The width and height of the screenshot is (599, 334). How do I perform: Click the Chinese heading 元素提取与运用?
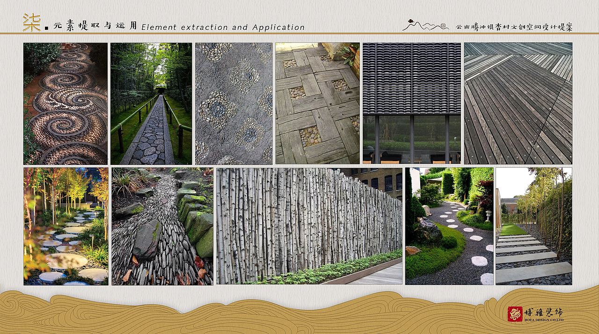pos(95,26)
